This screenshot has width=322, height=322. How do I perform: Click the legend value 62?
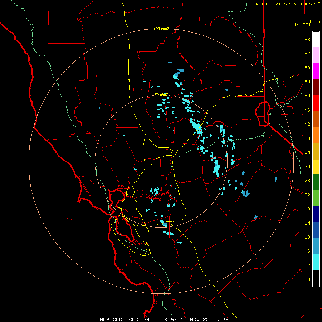pos(307,54)
